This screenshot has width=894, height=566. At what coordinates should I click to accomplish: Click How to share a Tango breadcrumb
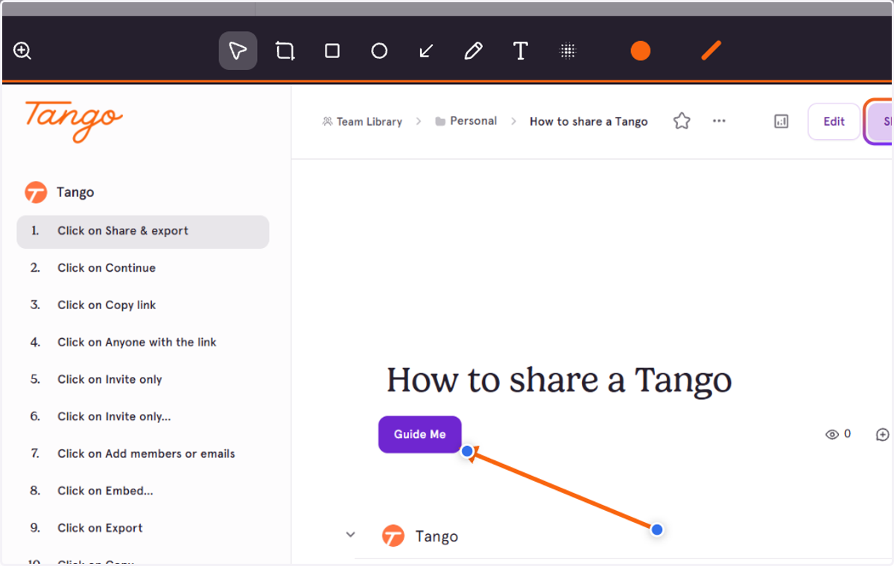pos(589,121)
